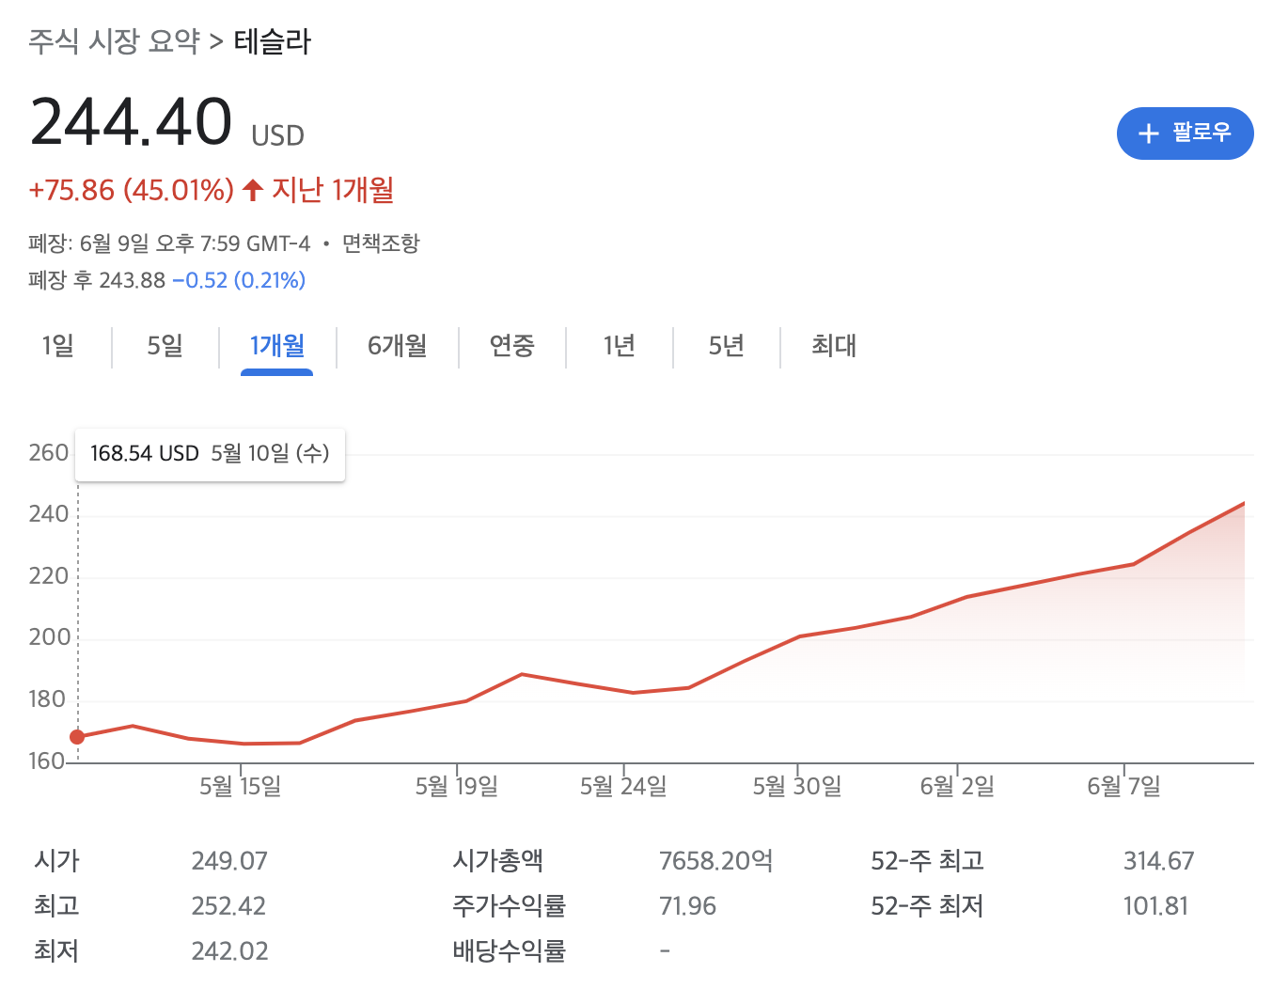Click the 5월 19일 axis label

[456, 786]
